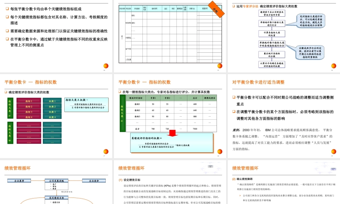Click the teal 权数 1 box

point(52,101)
